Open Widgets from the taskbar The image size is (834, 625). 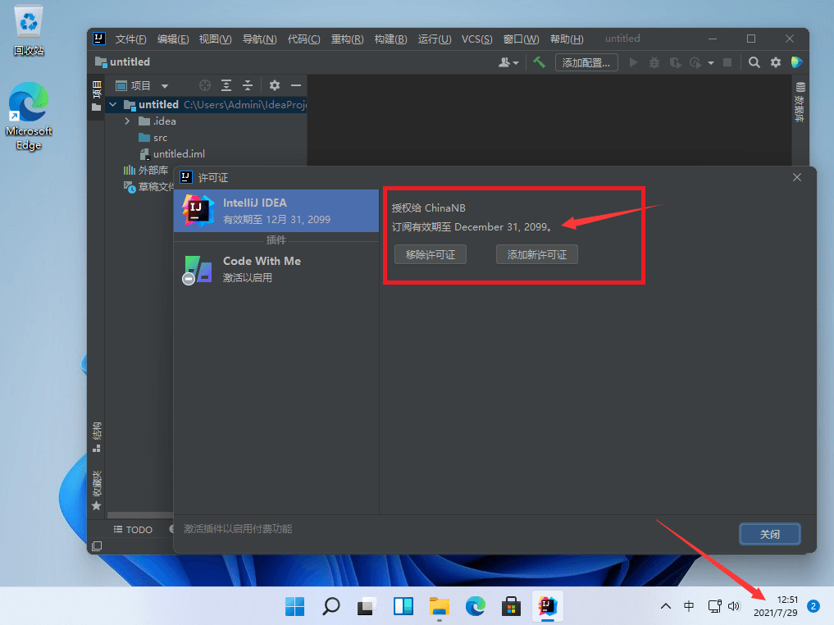tap(403, 606)
